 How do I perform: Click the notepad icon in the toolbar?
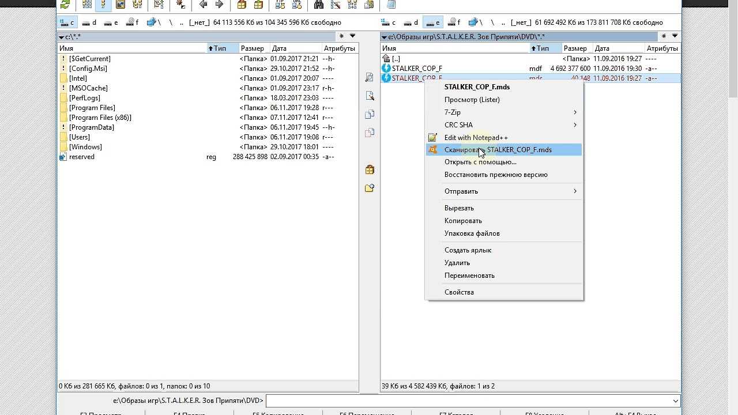(391, 5)
